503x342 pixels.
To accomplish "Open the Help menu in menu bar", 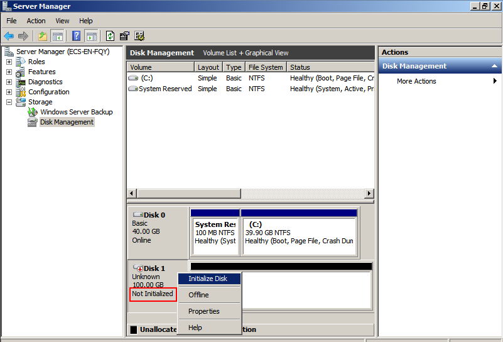I will click(x=86, y=21).
